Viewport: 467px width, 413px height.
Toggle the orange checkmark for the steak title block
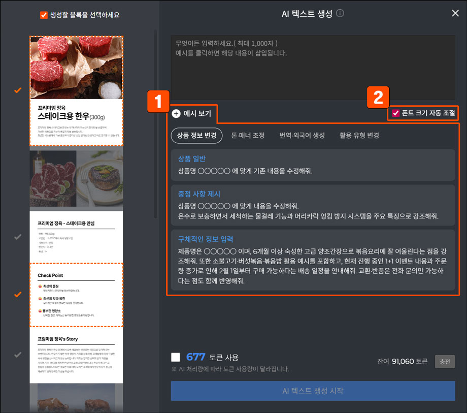click(18, 90)
